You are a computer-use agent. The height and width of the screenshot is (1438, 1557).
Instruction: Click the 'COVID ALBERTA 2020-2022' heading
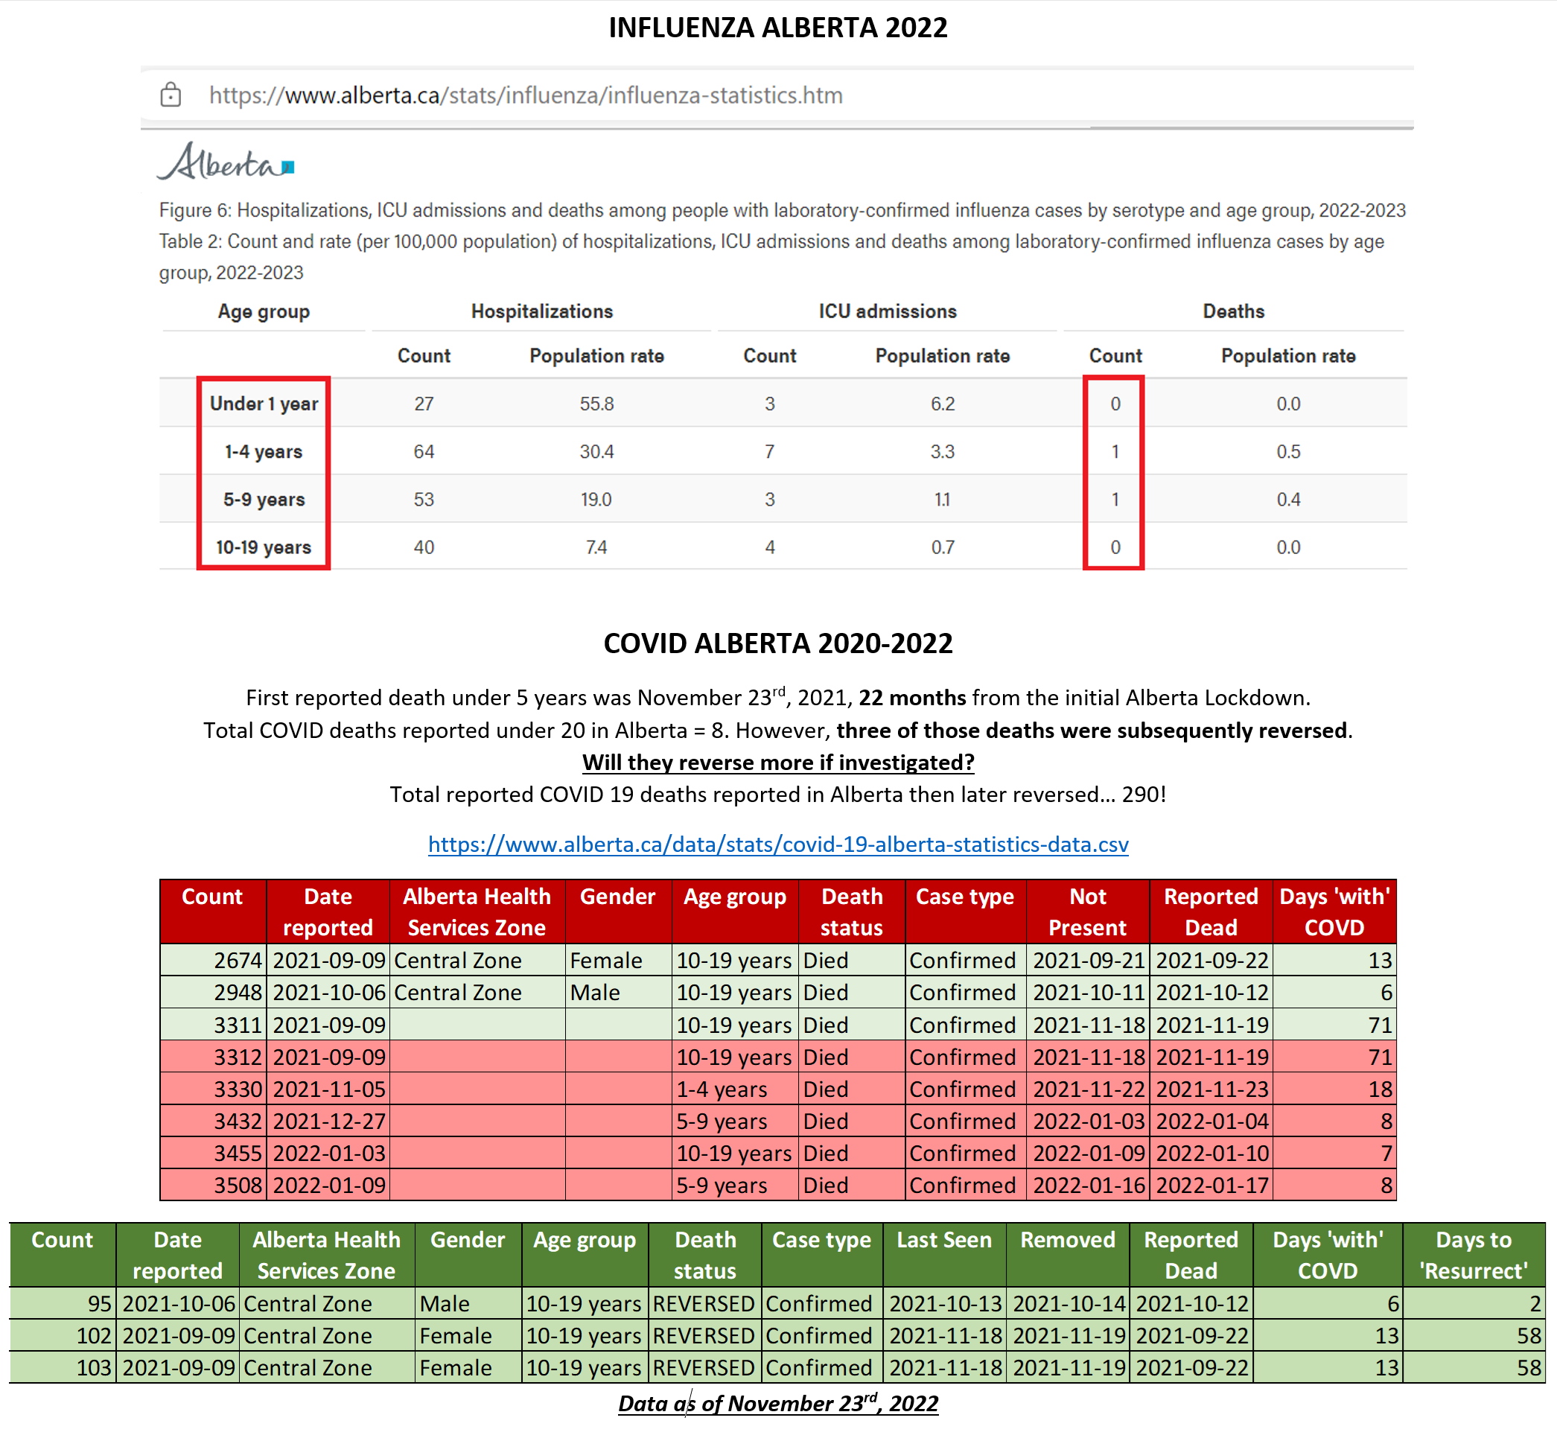(778, 643)
